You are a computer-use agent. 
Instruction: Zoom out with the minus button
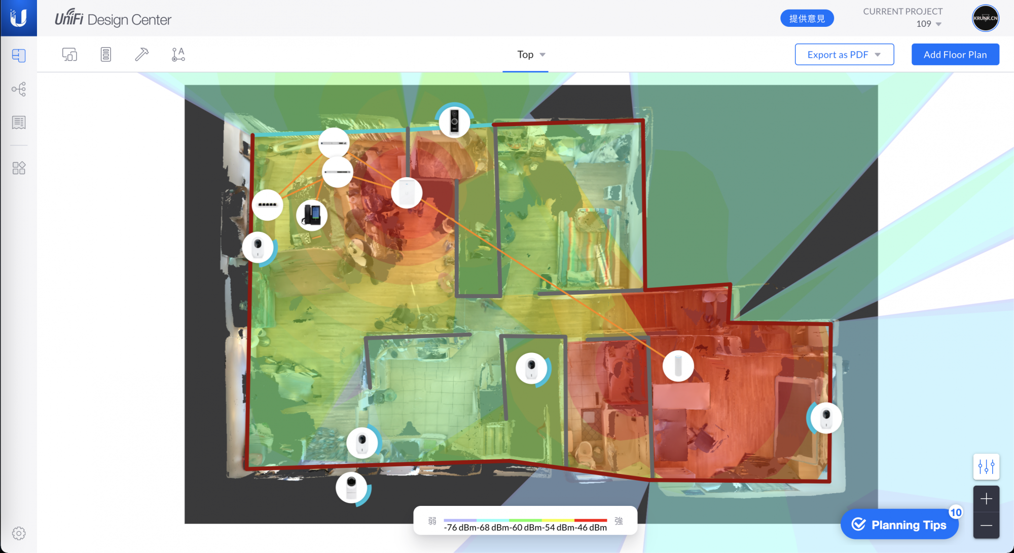coord(986,526)
